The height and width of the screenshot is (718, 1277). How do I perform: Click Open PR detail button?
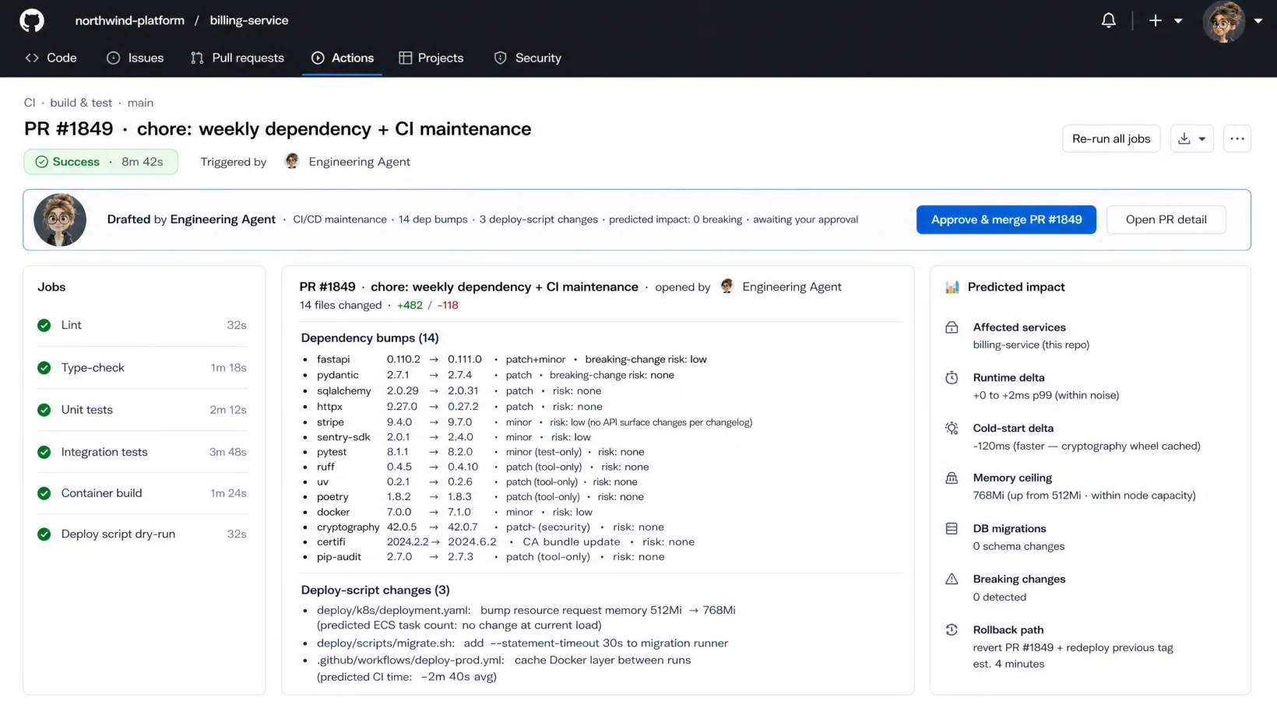point(1166,220)
